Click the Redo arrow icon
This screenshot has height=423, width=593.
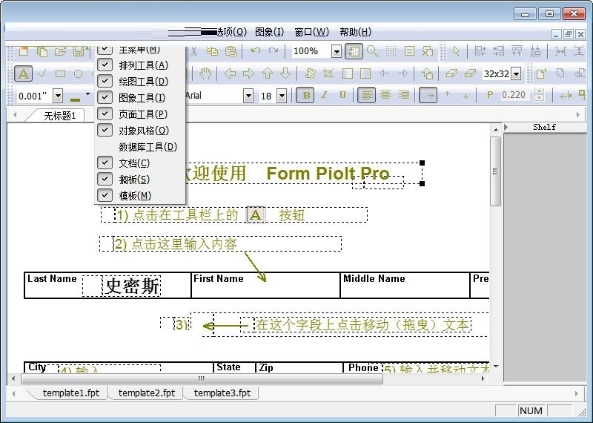[274, 50]
